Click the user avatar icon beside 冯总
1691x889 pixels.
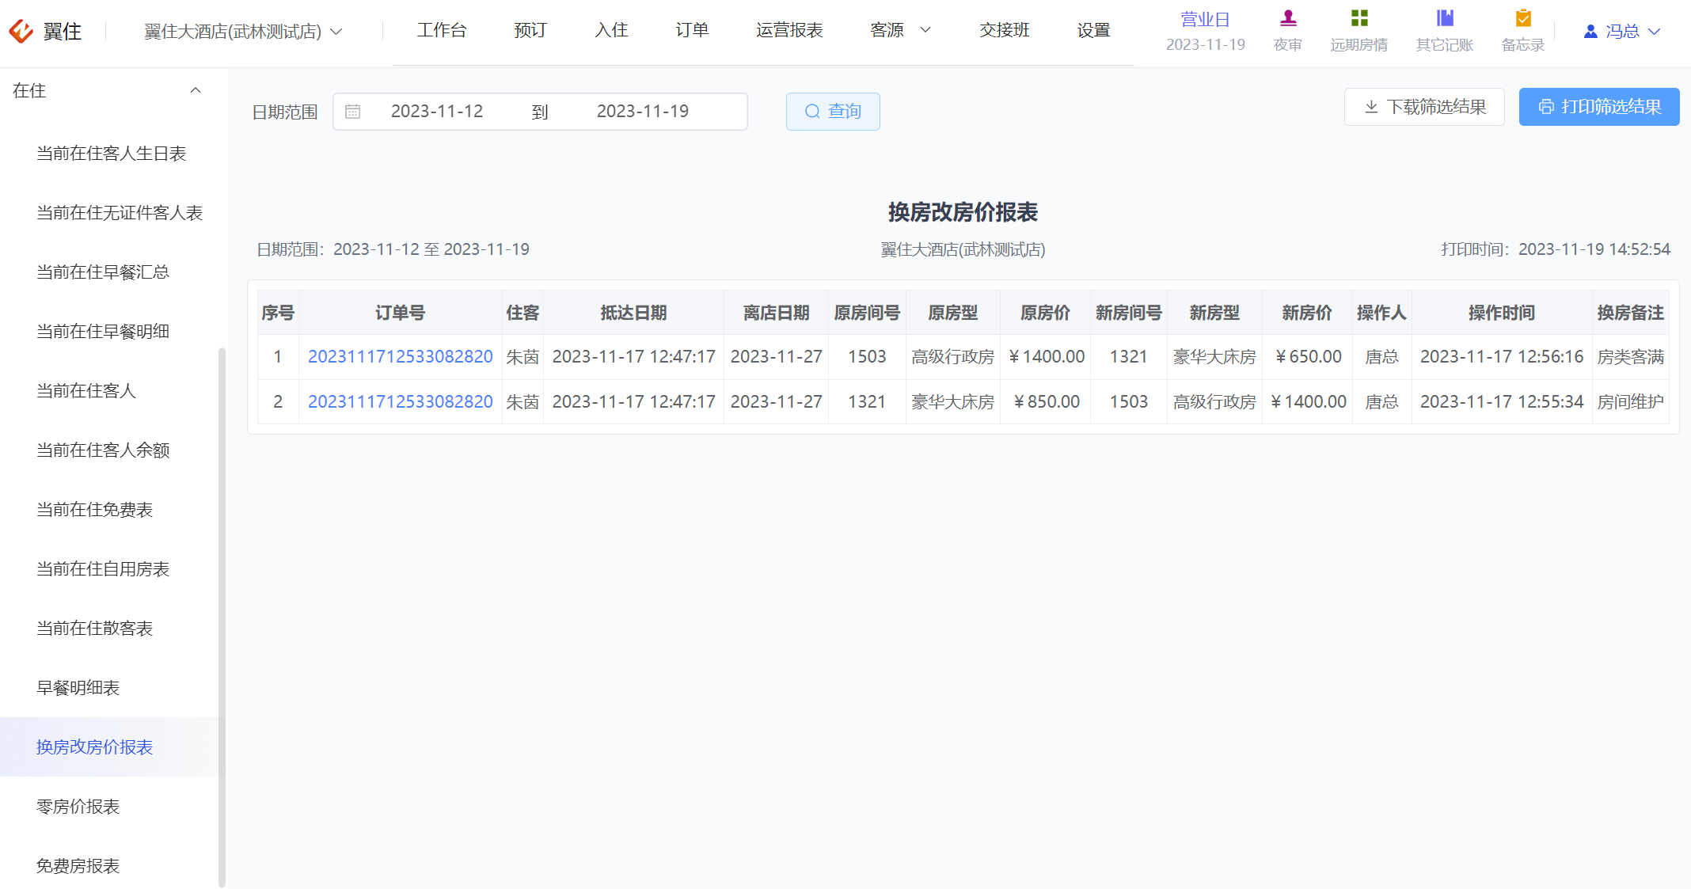point(1590,32)
